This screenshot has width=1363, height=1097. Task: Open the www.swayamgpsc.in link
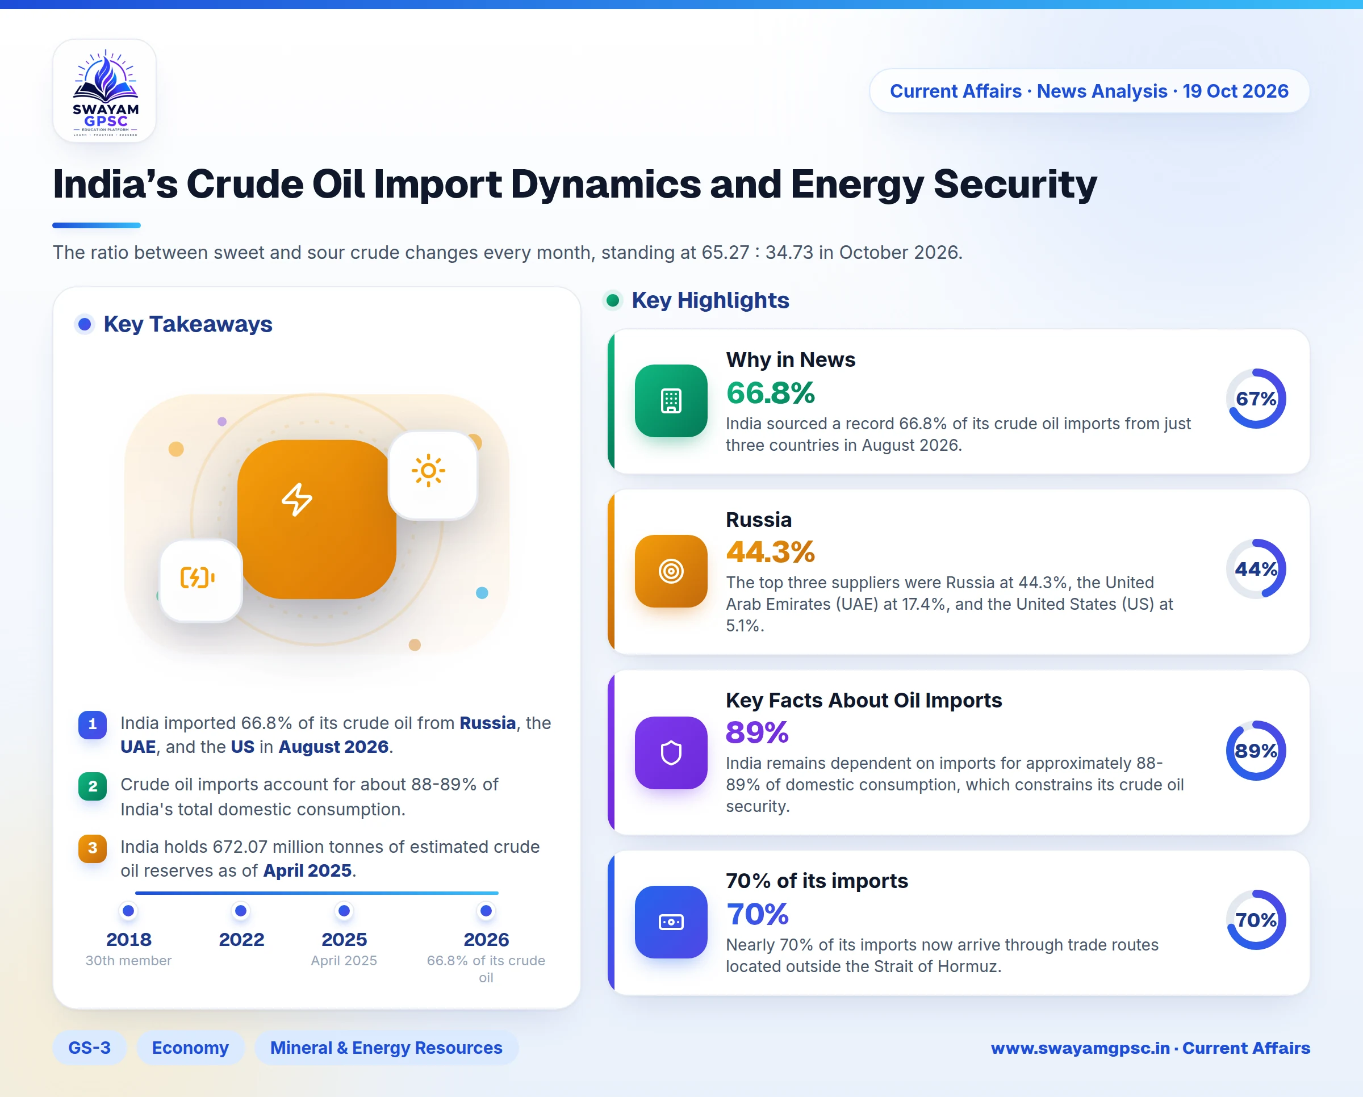click(x=1150, y=1048)
